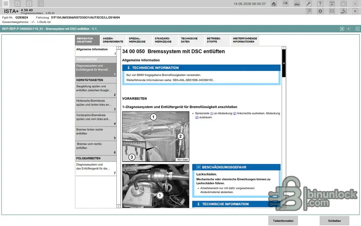Select step 6 Bremse vorn rechts entlüften
Image resolution: width=361 pixels, height=226 pixels.
pyautogui.click(x=96, y=148)
